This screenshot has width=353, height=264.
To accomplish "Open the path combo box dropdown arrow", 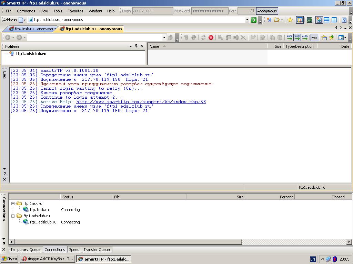I will click(164, 37).
